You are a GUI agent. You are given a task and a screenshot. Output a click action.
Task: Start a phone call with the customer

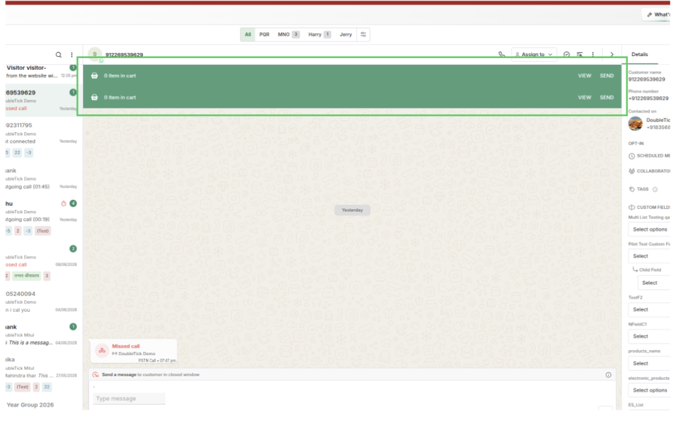(502, 54)
